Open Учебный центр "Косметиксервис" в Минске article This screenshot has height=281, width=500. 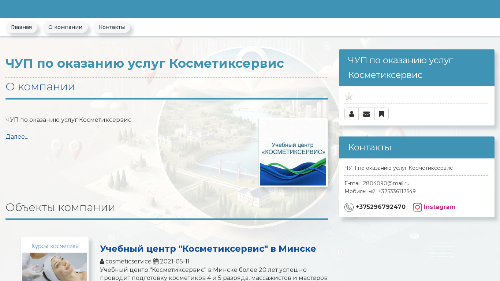208,249
